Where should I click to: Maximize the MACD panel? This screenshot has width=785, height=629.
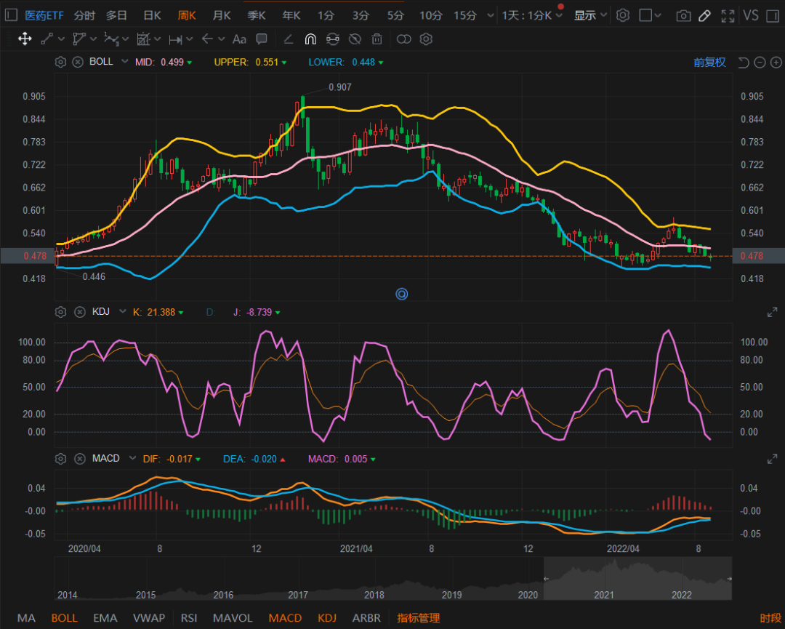pos(773,460)
